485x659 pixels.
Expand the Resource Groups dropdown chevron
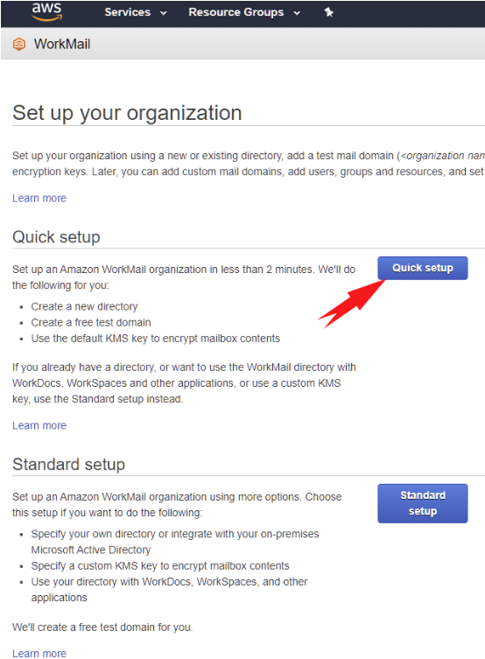tap(297, 13)
